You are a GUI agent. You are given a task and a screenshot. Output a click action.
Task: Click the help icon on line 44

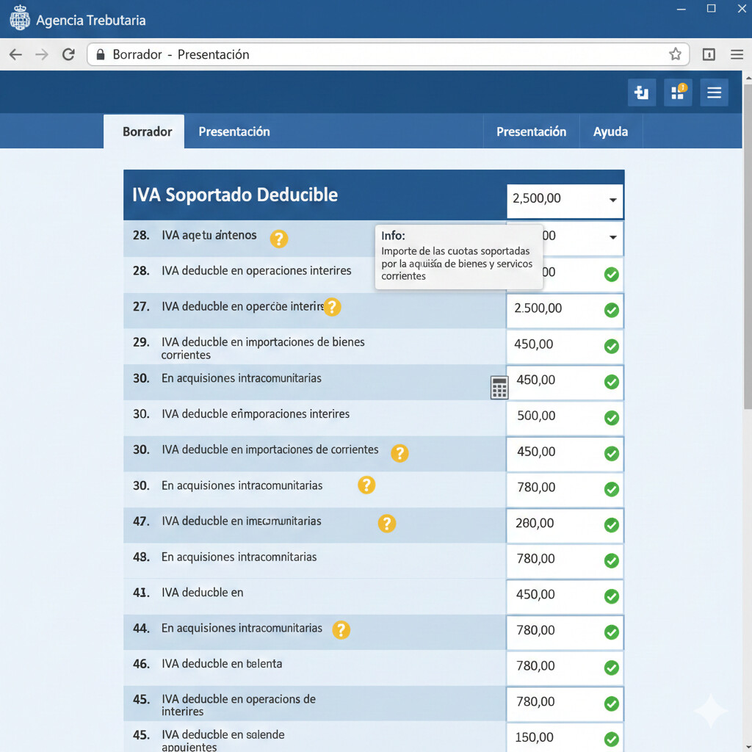341,631
